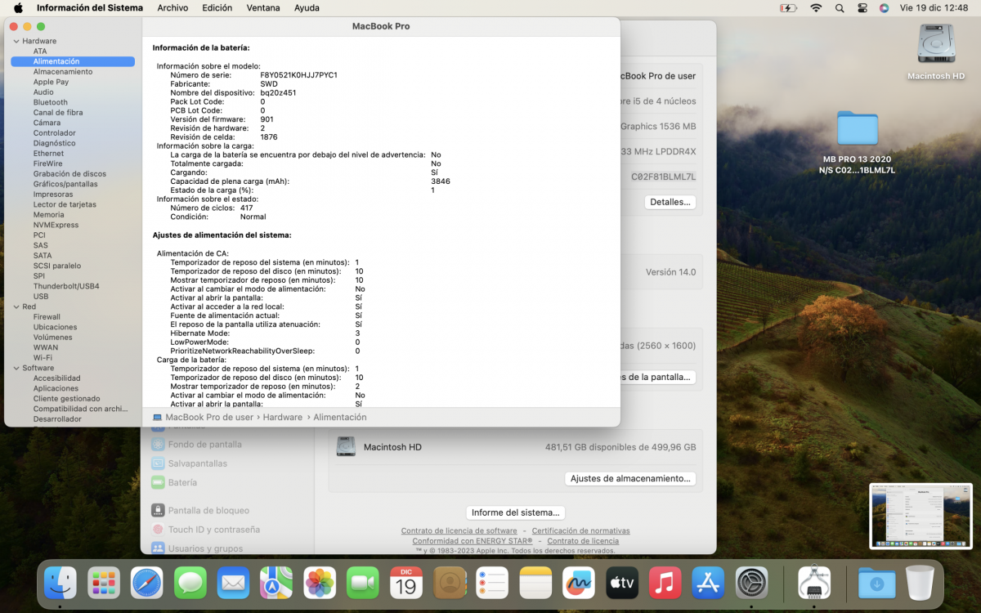This screenshot has height=613, width=981.
Task: Open Safari from the dock
Action: (146, 583)
